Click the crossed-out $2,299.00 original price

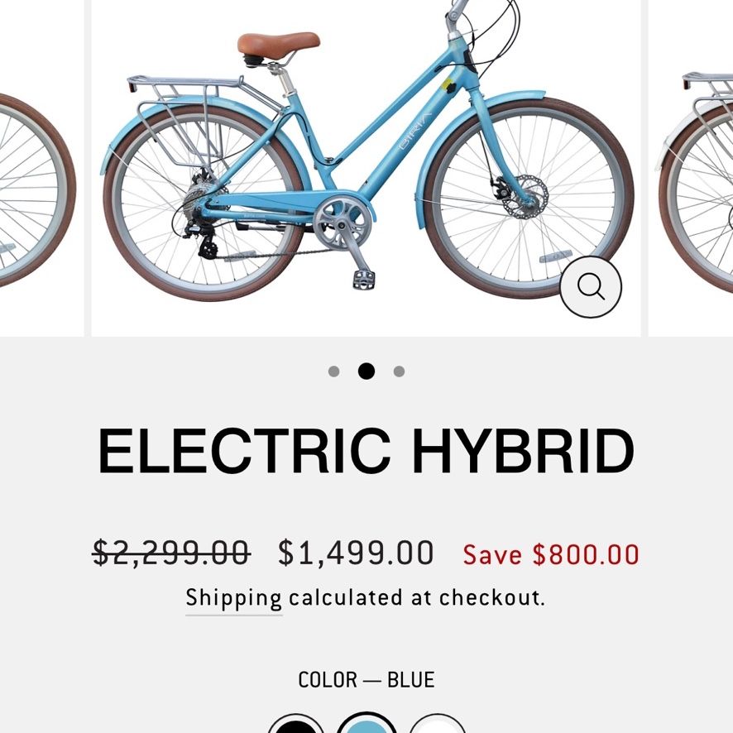171,553
